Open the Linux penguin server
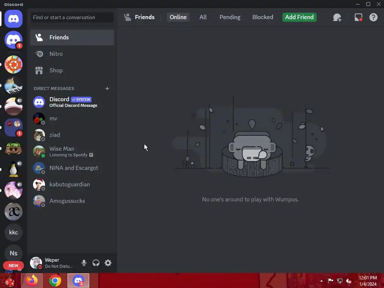 tap(13, 169)
